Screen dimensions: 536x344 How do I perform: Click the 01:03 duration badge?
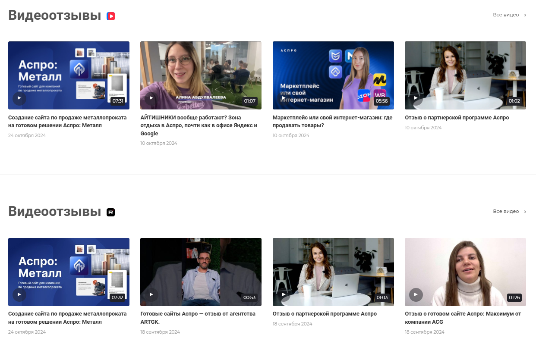(382, 297)
